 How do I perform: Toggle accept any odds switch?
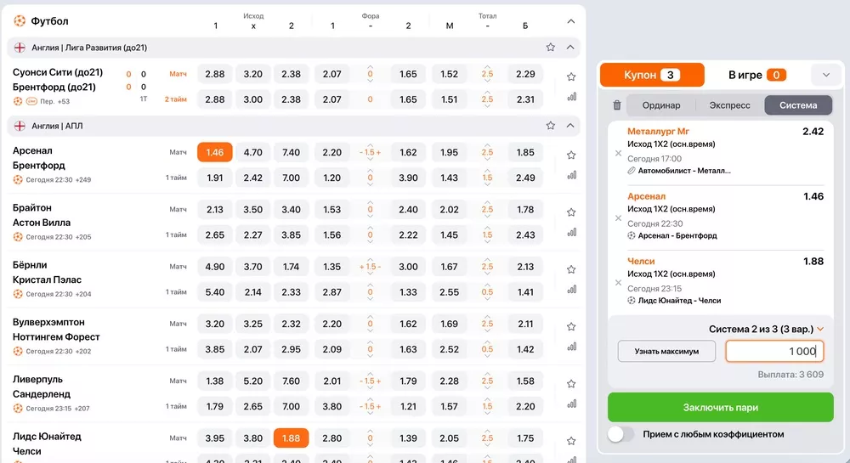[621, 434]
